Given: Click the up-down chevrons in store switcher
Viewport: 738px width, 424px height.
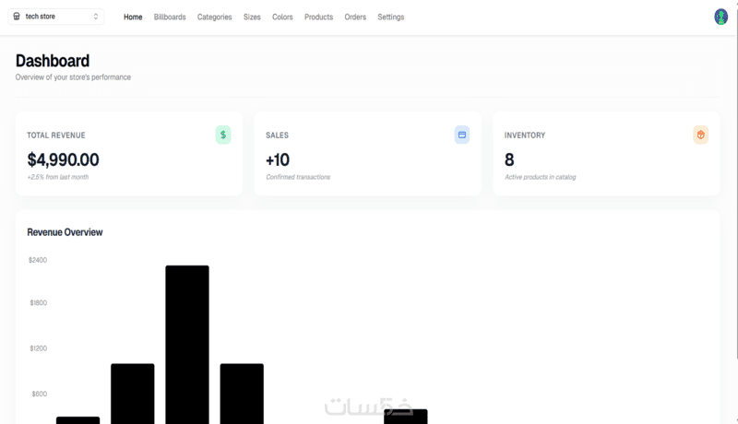Looking at the screenshot, I should (x=96, y=17).
